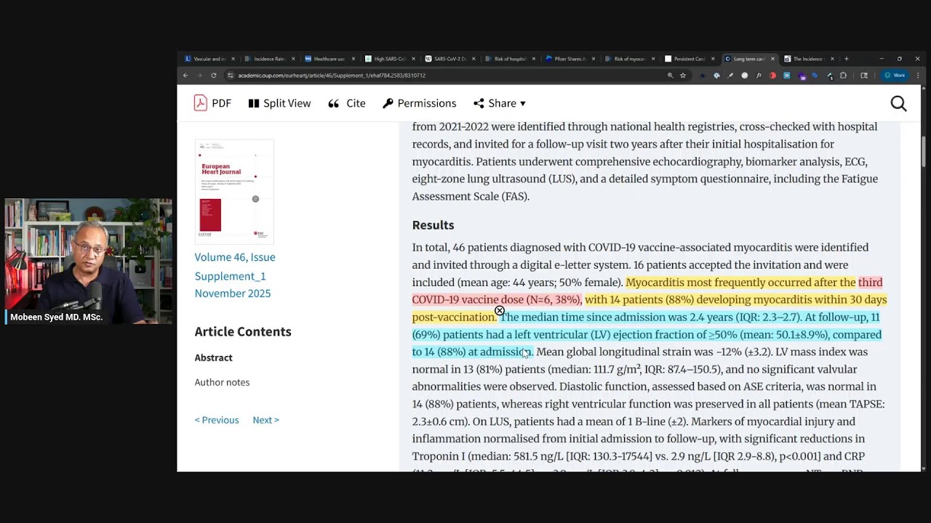
Task: Jump to Abstract in Article Contents
Action: pyautogui.click(x=213, y=357)
